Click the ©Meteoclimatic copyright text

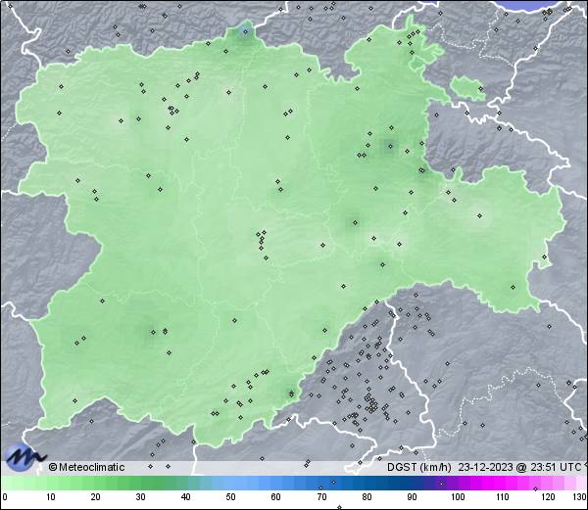(x=86, y=467)
